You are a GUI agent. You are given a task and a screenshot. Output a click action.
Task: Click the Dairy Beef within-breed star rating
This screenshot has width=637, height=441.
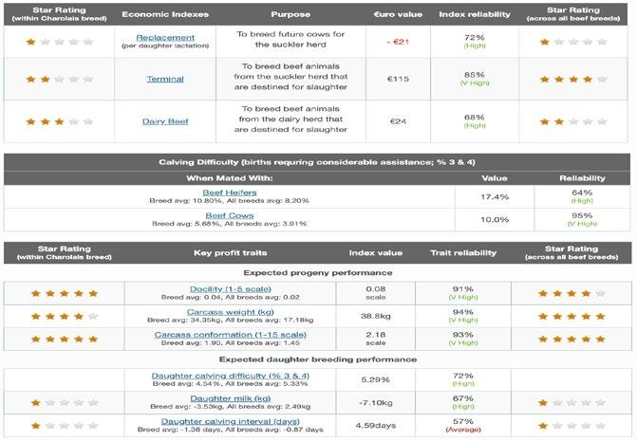click(x=59, y=121)
